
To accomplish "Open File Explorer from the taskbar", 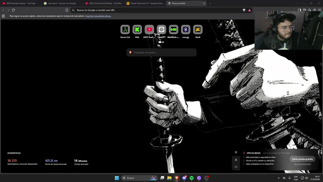I will click(169, 178).
